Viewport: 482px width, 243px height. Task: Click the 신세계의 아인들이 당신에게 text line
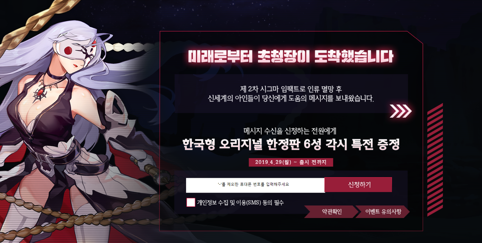pyautogui.click(x=291, y=98)
